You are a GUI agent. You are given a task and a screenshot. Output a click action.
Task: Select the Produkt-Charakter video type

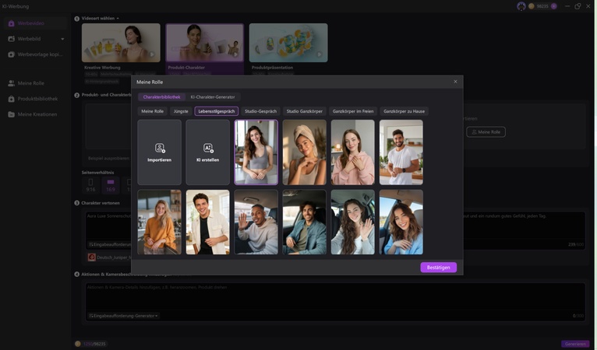204,43
